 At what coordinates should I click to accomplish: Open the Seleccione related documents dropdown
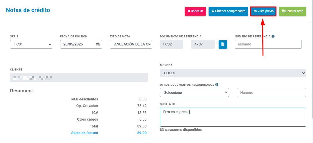click(x=194, y=92)
